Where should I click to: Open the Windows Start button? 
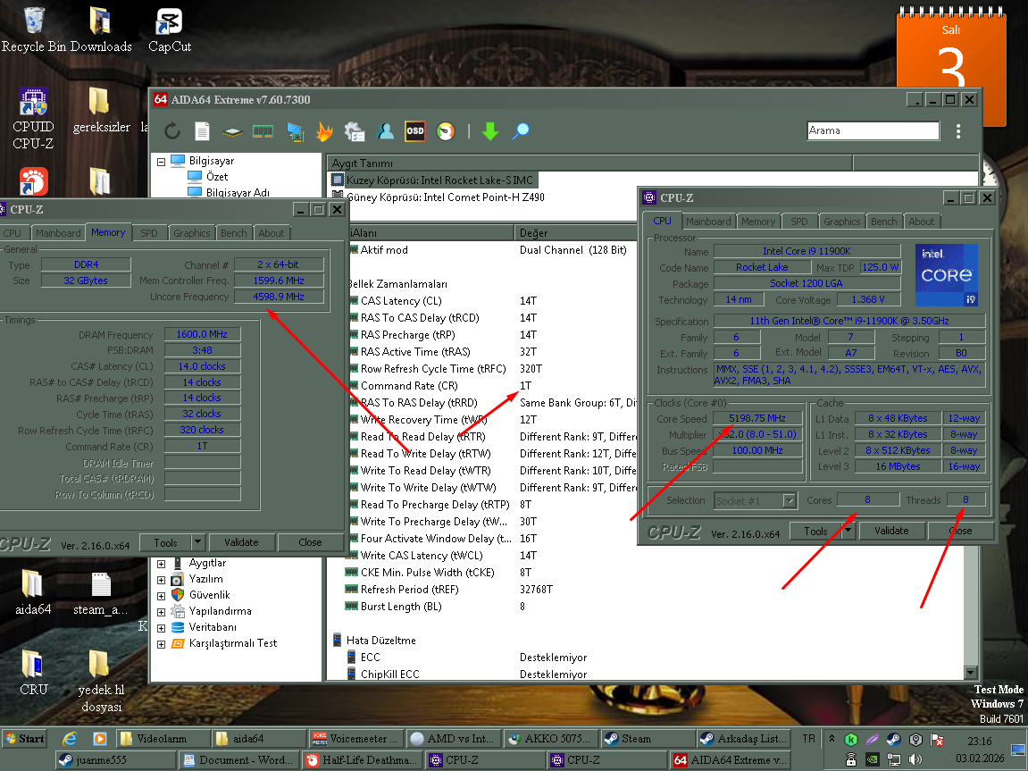pos(24,738)
